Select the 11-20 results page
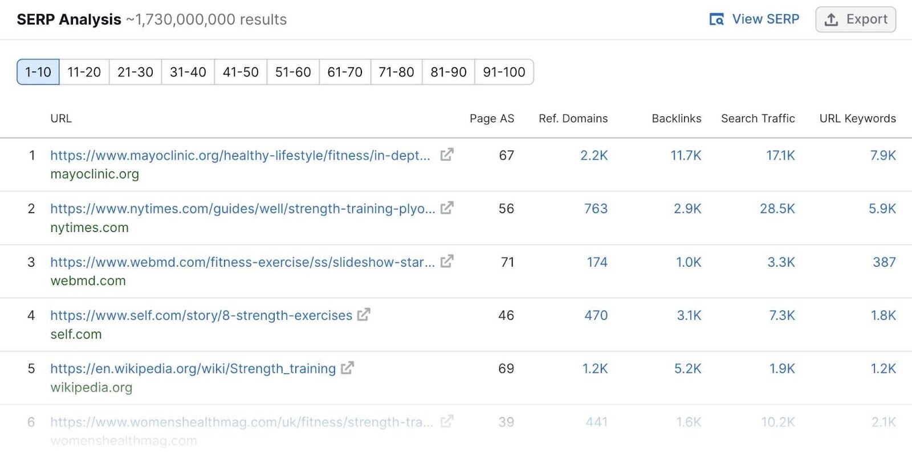This screenshot has width=912, height=456. click(83, 72)
